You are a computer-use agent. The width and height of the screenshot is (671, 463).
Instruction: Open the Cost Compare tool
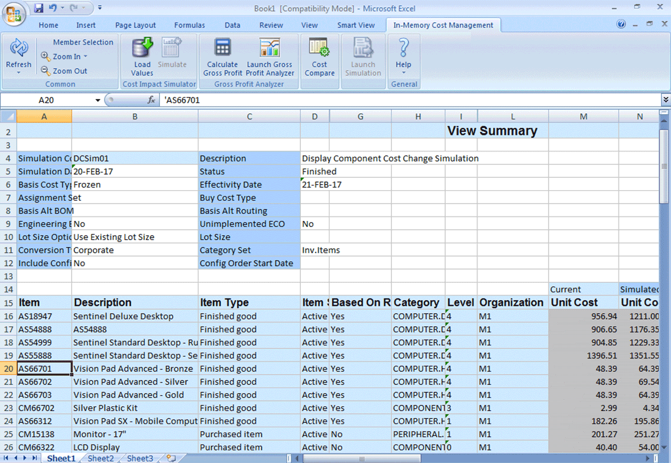point(319,49)
